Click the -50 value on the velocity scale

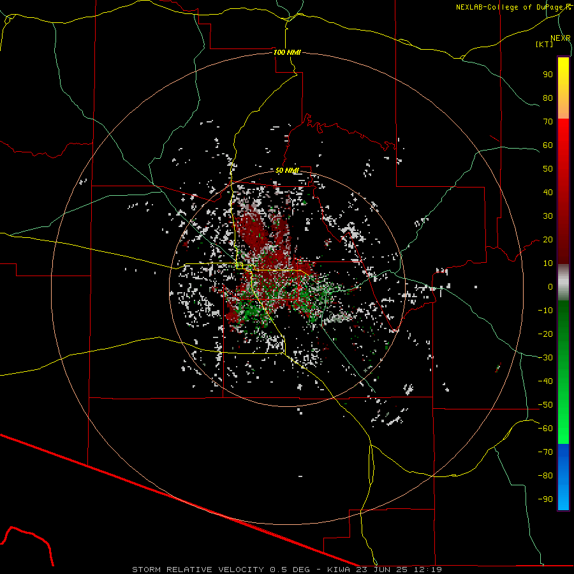pyautogui.click(x=545, y=404)
